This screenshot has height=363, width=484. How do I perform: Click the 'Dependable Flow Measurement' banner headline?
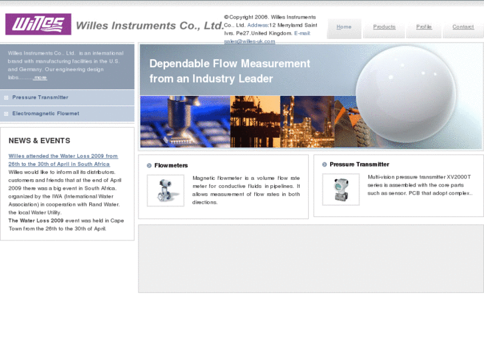[230, 71]
